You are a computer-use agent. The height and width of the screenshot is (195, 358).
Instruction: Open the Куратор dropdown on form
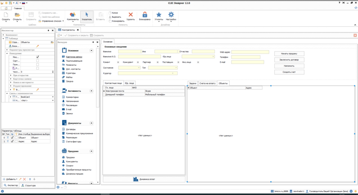pyautogui.click(x=173, y=73)
